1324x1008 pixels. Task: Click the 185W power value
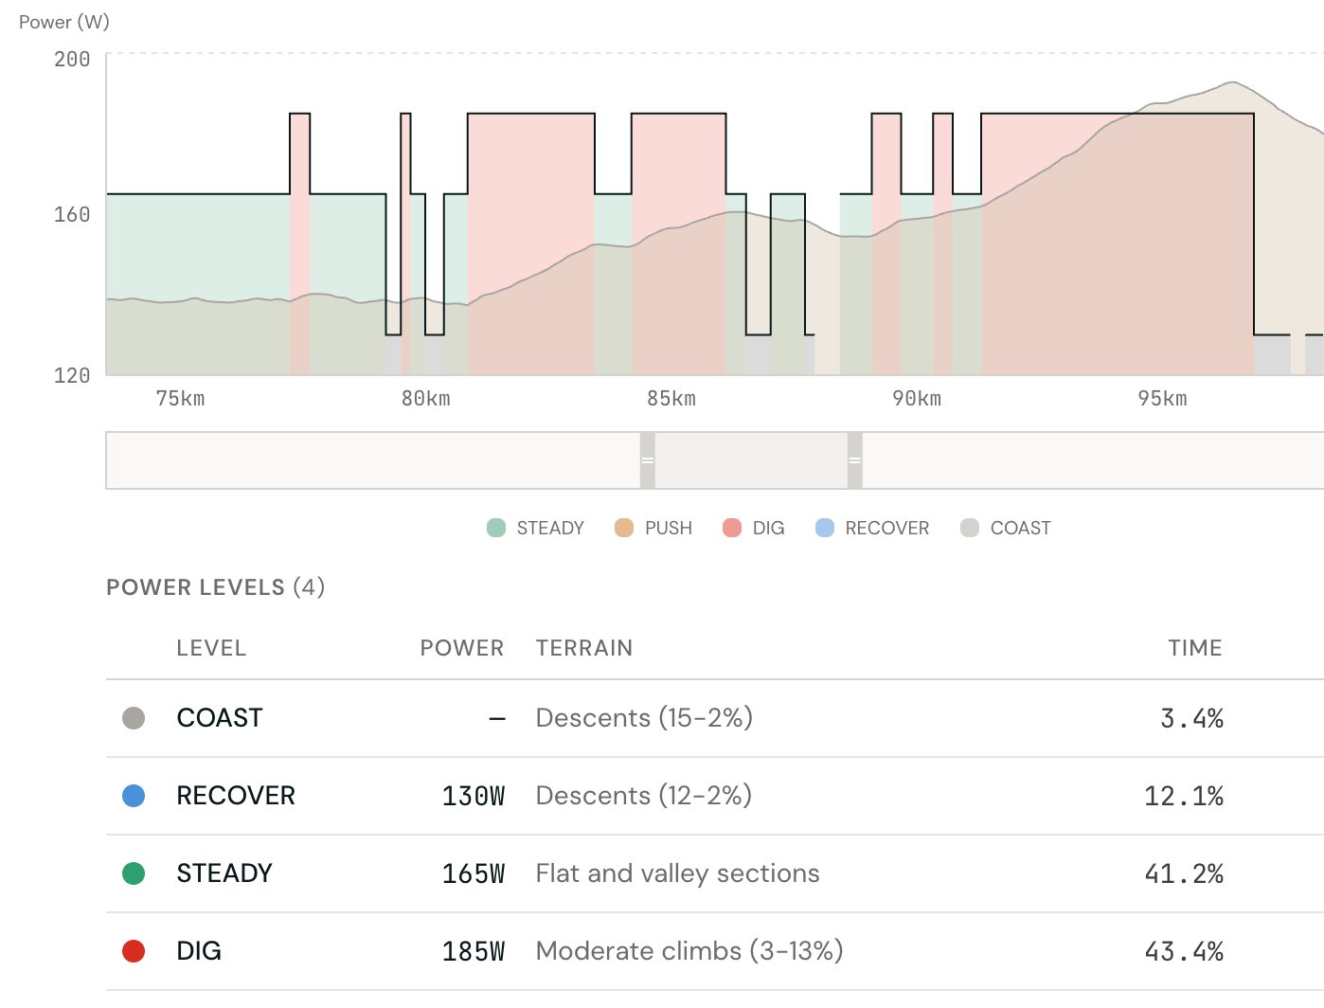tap(474, 951)
